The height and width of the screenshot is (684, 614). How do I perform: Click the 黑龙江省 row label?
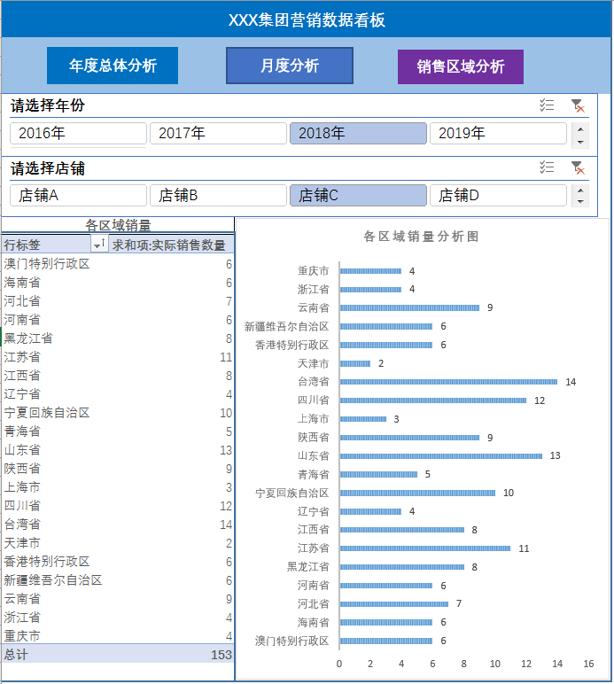28,338
